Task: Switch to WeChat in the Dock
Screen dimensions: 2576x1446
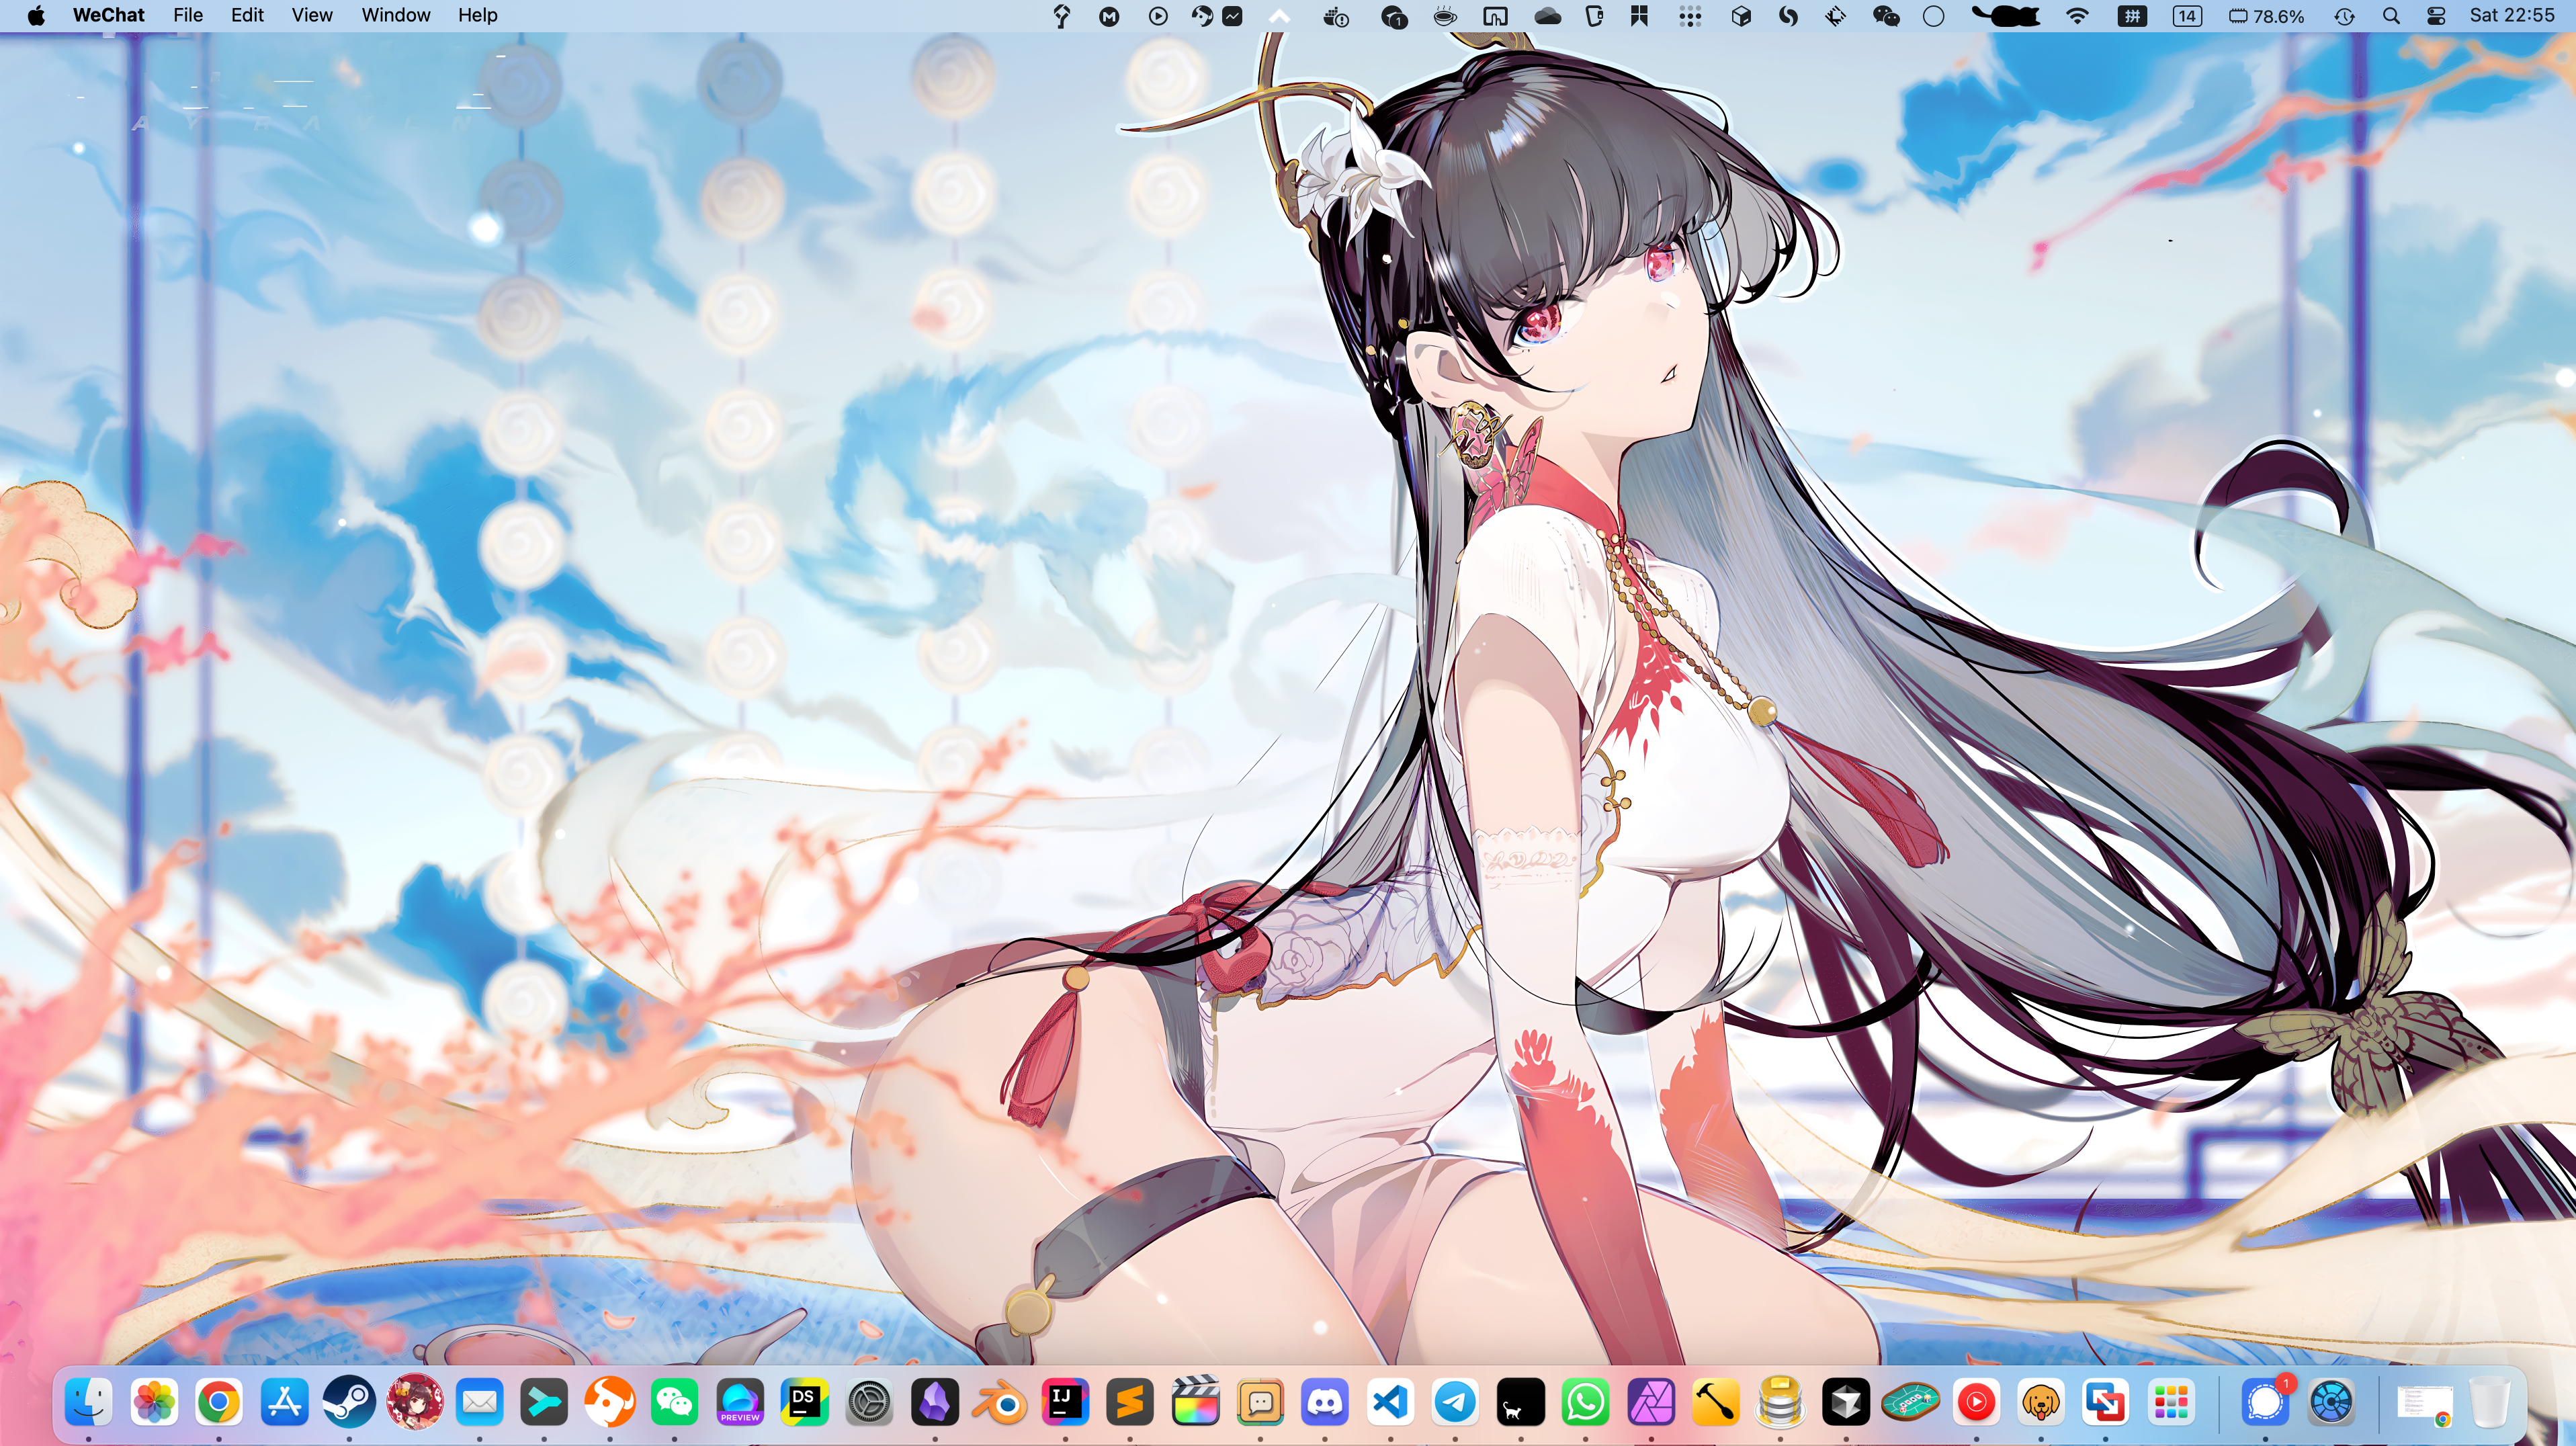Action: click(x=674, y=1402)
